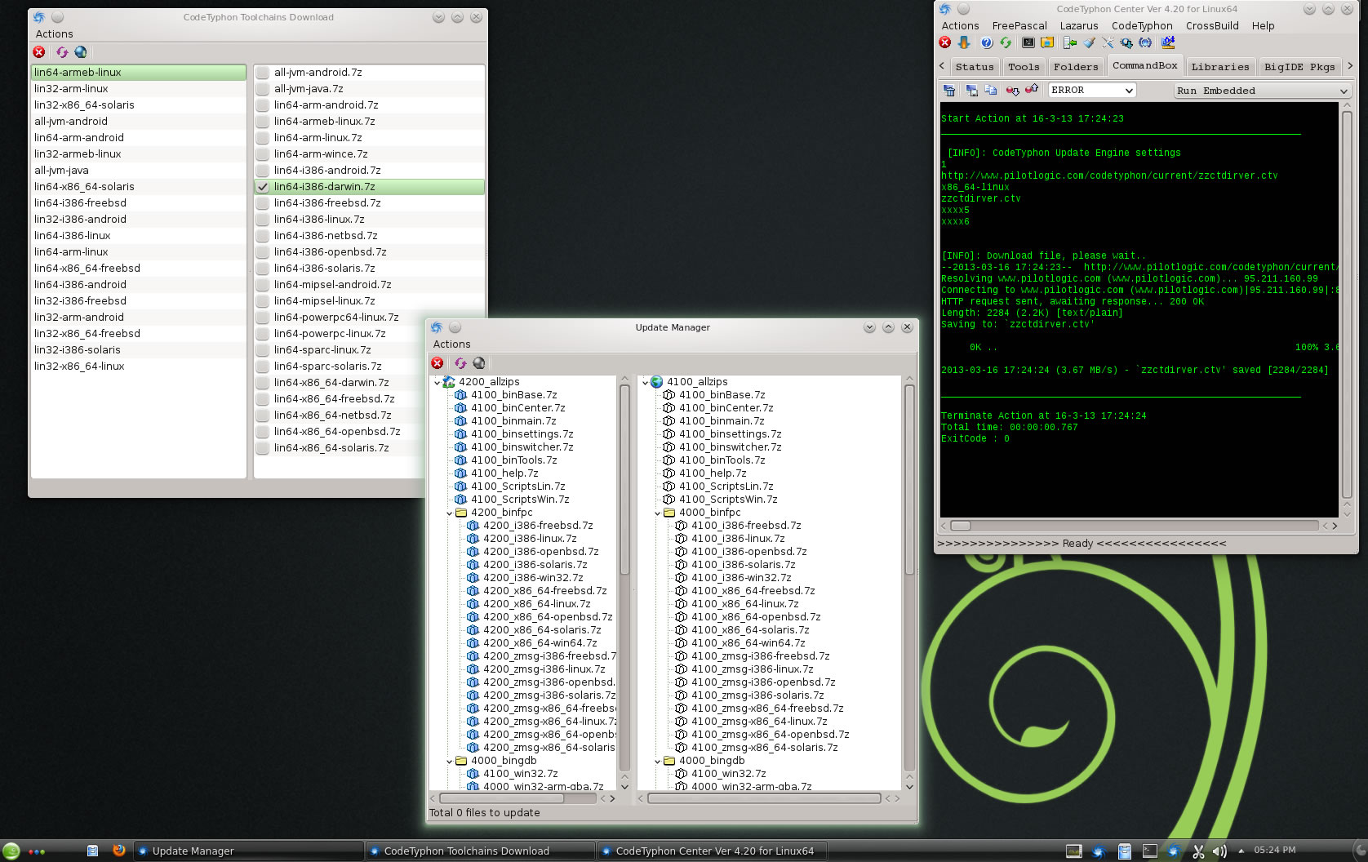Click red ball down-arrow icon in CommandBox
This screenshot has width=1368, height=862.
point(1013,90)
